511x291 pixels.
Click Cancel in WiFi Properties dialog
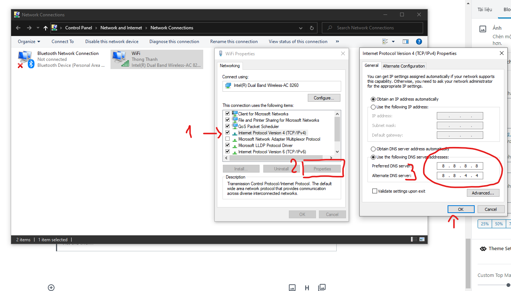point(332,214)
